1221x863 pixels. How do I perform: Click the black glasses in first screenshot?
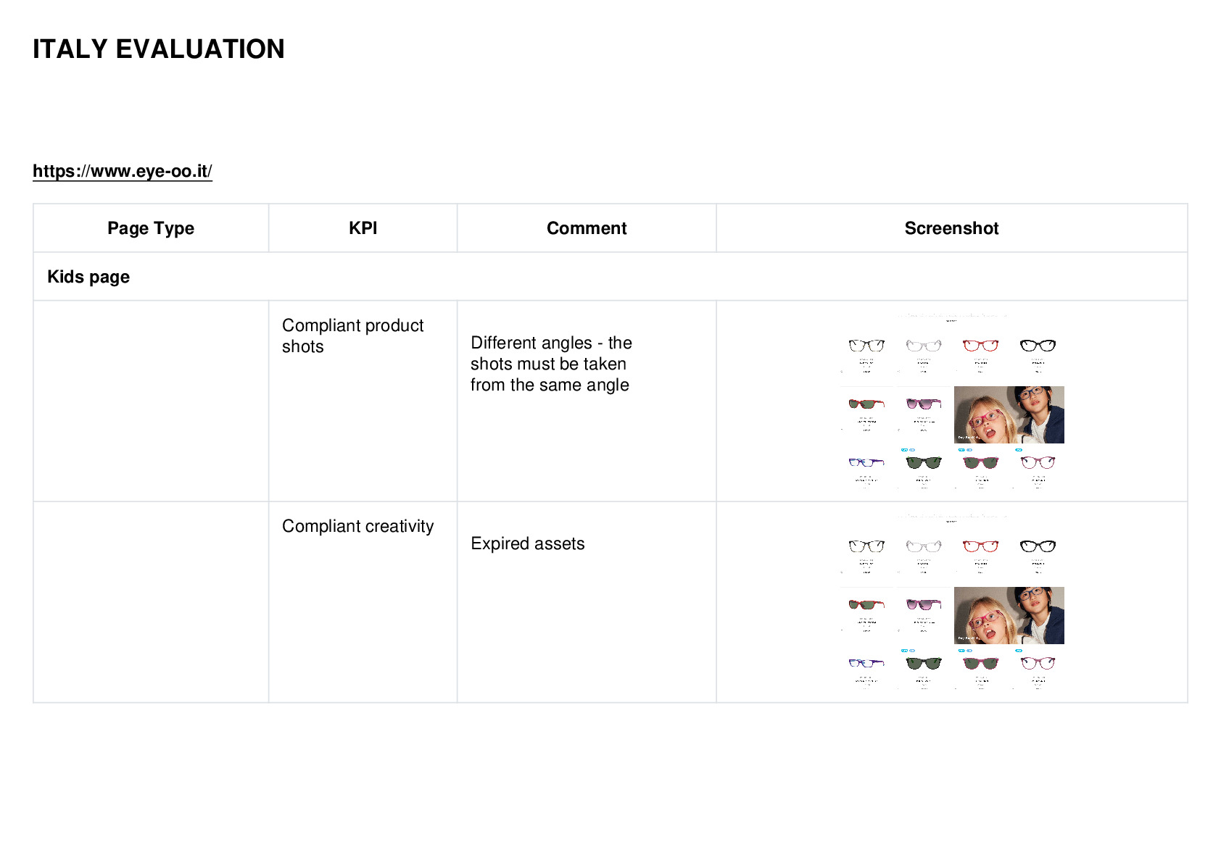pyautogui.click(x=1038, y=345)
